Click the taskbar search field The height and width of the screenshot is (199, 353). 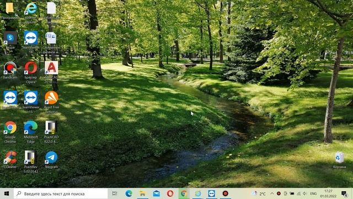click(61, 193)
